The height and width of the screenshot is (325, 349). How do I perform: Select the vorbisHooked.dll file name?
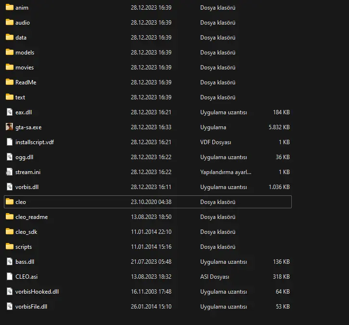(x=37, y=292)
